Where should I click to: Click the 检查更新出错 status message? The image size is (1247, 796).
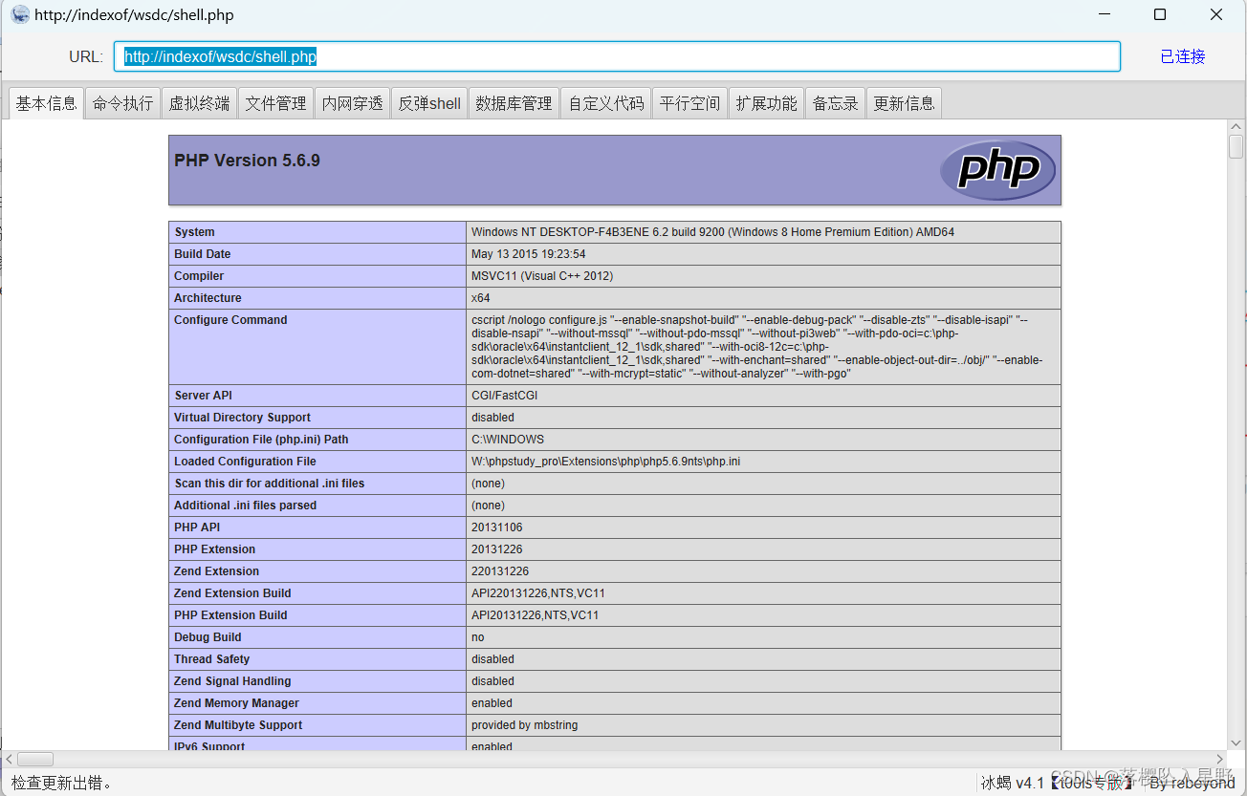[62, 783]
